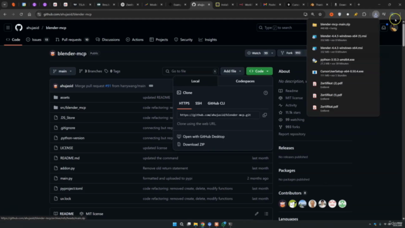The width and height of the screenshot is (405, 228).
Task: Click the browser address bar URL
Action: 68,14
